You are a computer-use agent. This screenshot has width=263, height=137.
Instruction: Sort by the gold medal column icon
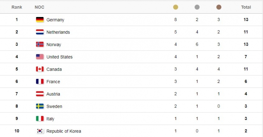176,7
